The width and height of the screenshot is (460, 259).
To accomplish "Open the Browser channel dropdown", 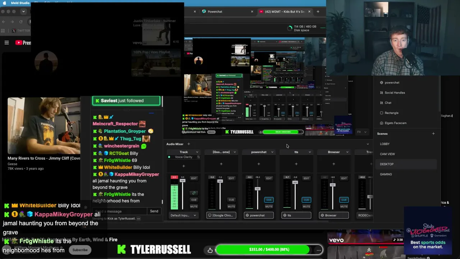I will tap(347, 152).
